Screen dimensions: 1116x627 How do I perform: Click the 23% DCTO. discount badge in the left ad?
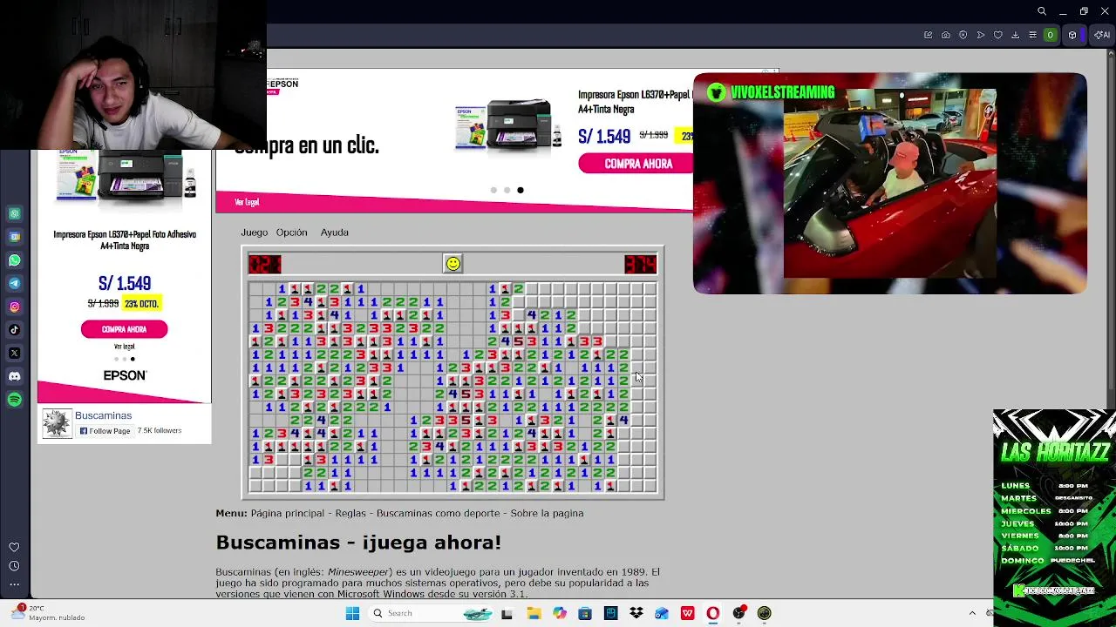click(x=141, y=304)
